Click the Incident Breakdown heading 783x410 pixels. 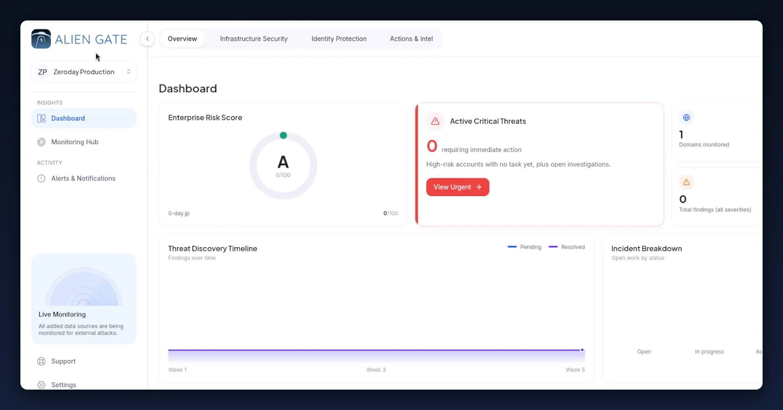pyautogui.click(x=647, y=249)
